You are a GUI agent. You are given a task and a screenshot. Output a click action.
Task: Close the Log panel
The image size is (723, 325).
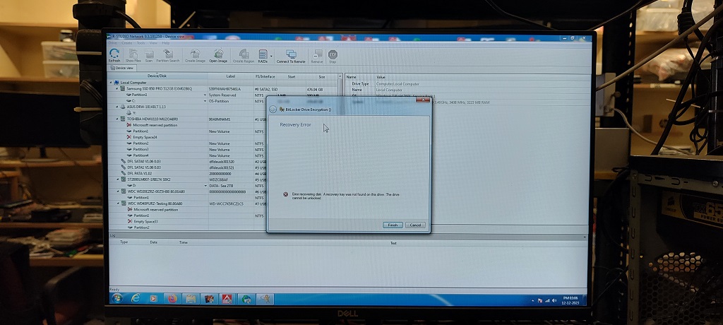(585, 237)
